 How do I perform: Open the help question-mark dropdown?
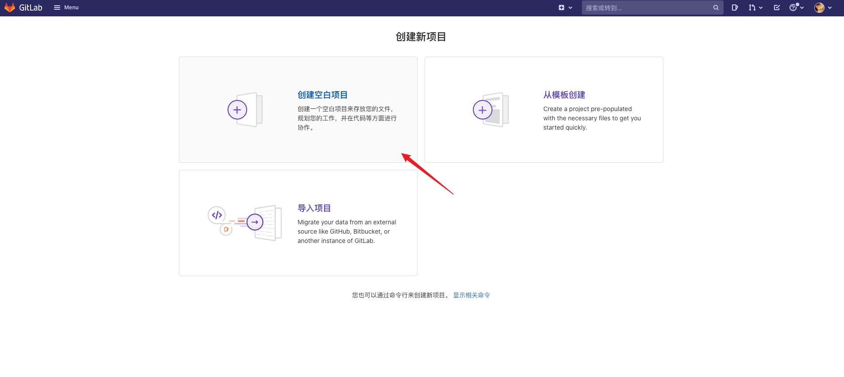click(x=796, y=8)
